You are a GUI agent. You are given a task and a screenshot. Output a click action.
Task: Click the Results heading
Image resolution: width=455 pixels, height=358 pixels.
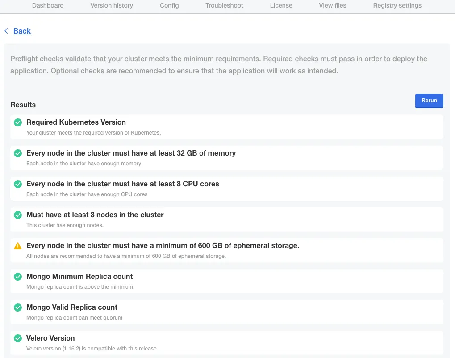pyautogui.click(x=23, y=105)
